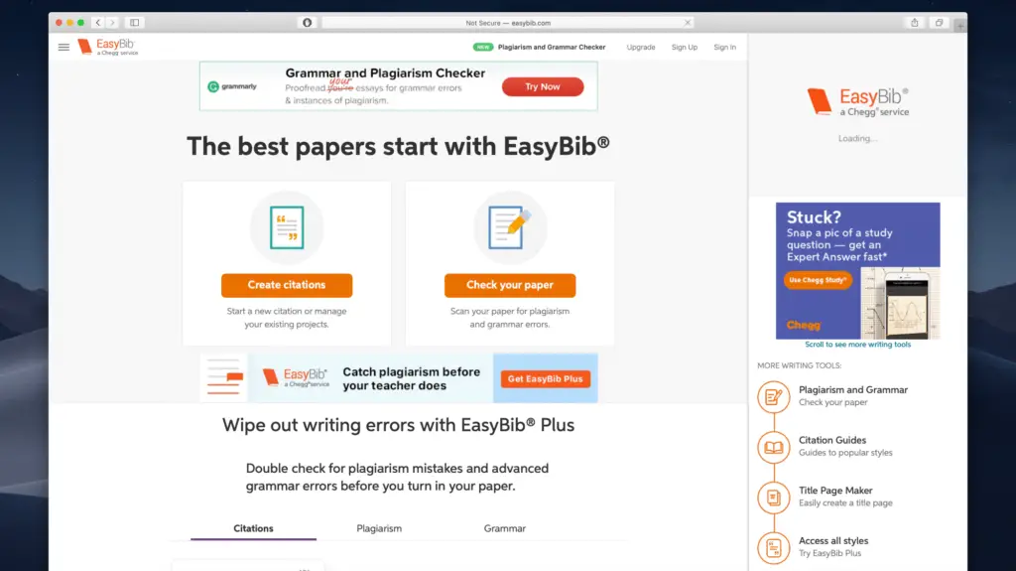
Task: Click the Sign Up link
Action: [685, 47]
